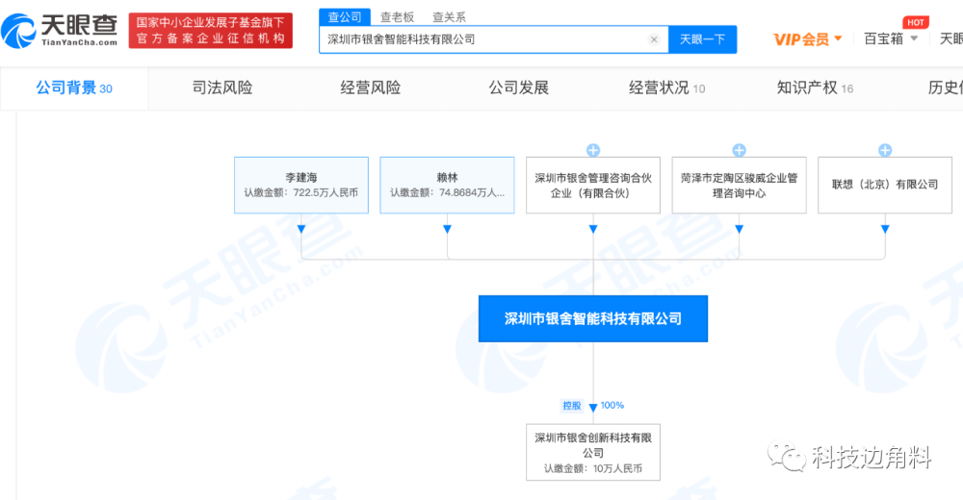The width and height of the screenshot is (963, 500).
Task: Select shareholder node 李建海
Action: pyautogui.click(x=301, y=186)
